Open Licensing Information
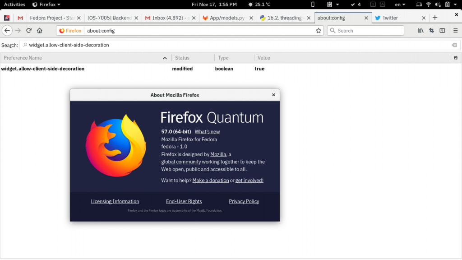 tap(115, 201)
